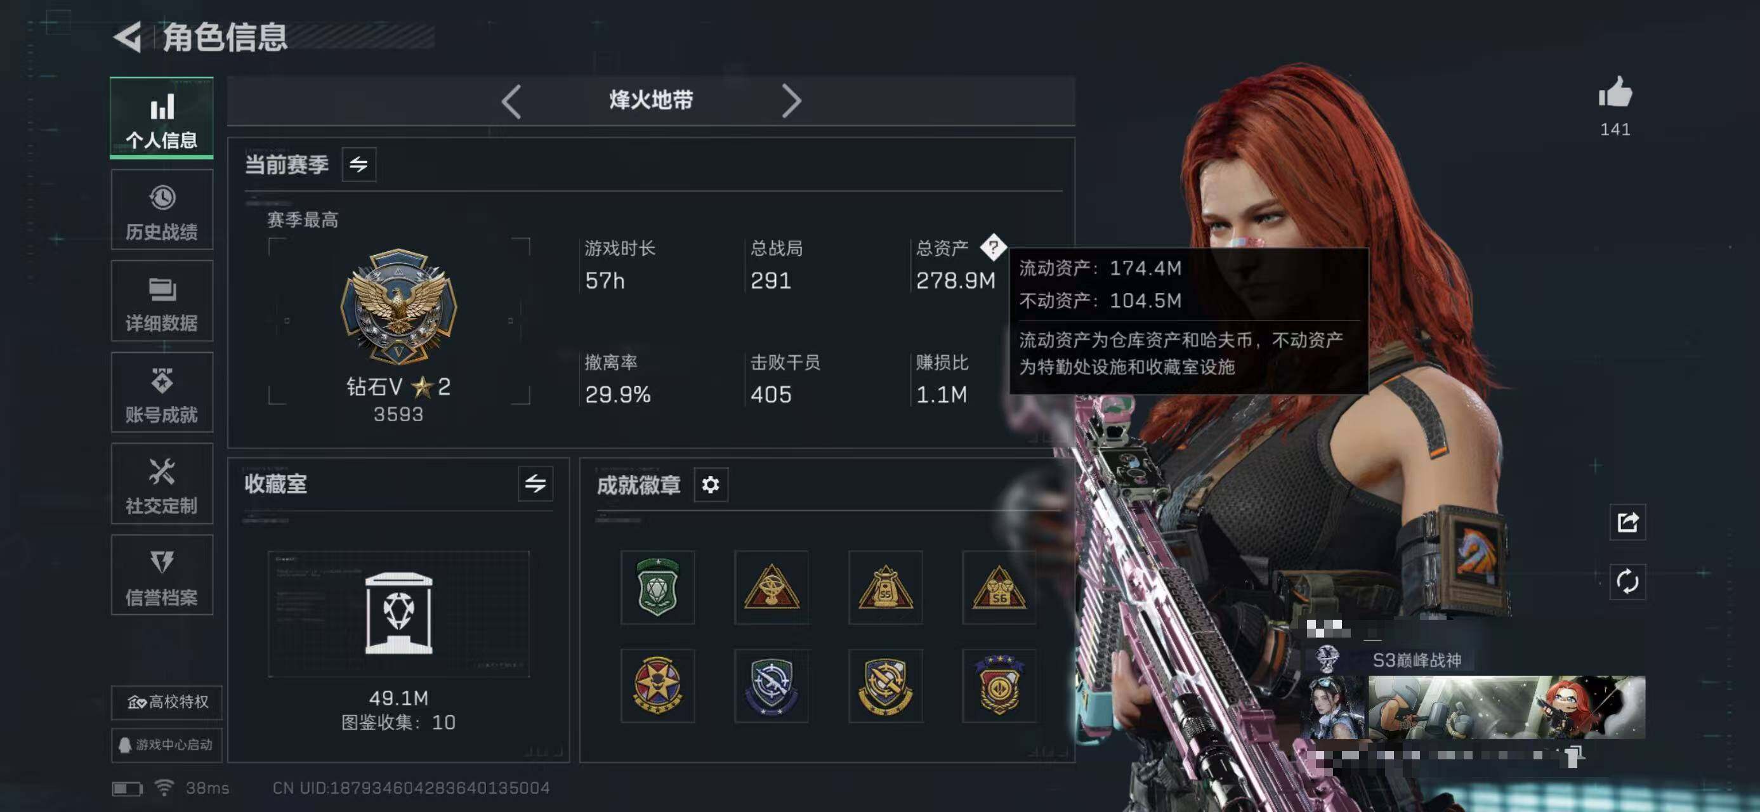Viewport: 1760px width, 812px height.
Task: Select the S6 triangle achievement badge
Action: pyautogui.click(x=999, y=587)
